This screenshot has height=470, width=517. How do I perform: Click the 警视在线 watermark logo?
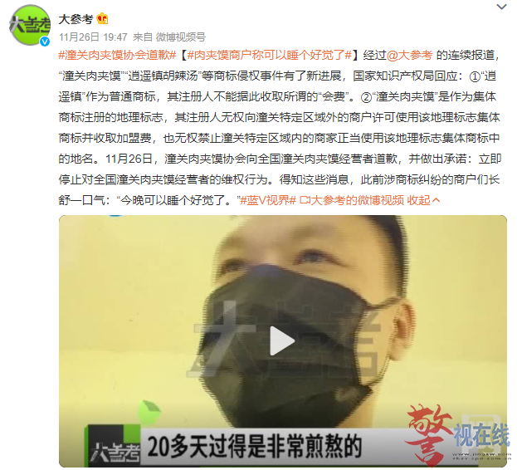(x=458, y=434)
